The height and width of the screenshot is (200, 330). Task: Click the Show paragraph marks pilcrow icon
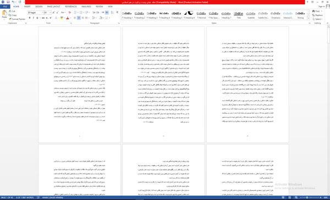[x=117, y=13]
